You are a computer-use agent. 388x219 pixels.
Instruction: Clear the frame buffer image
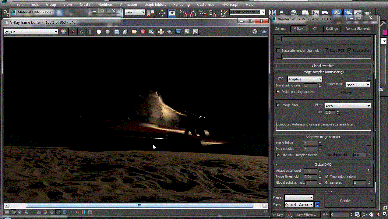[x=143, y=32]
